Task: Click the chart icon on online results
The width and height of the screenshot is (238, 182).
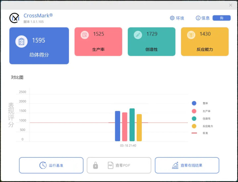Action: [175, 165]
